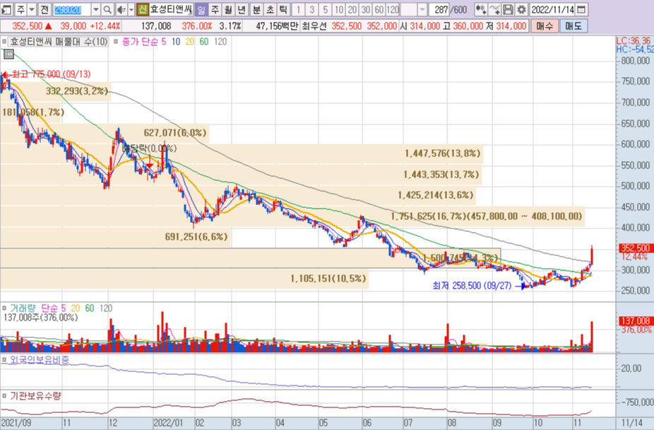
Task: Expand the stock code history dropdown
Action: pyautogui.click(x=96, y=9)
